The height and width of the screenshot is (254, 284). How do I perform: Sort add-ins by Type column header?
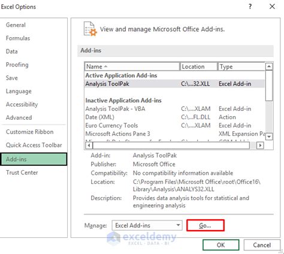[x=241, y=66]
